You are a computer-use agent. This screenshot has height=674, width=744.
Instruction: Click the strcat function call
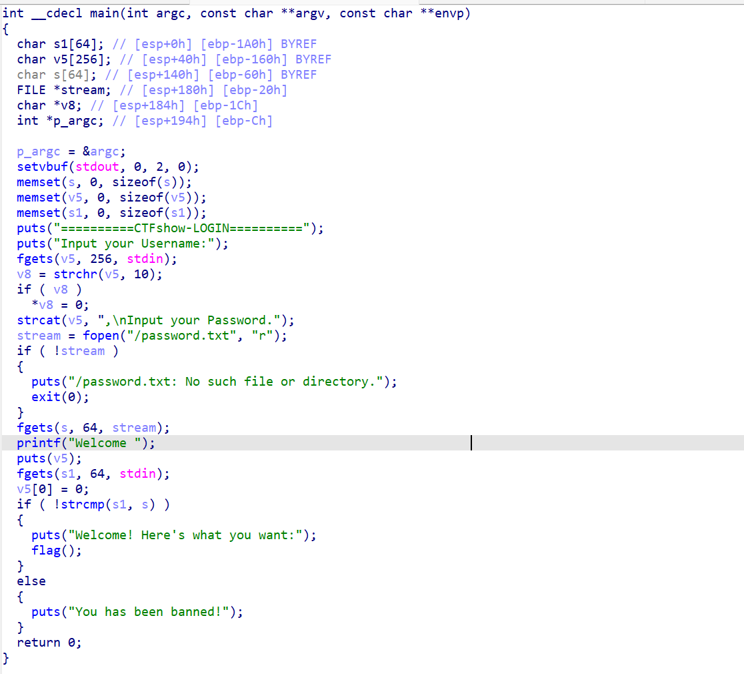click(39, 320)
